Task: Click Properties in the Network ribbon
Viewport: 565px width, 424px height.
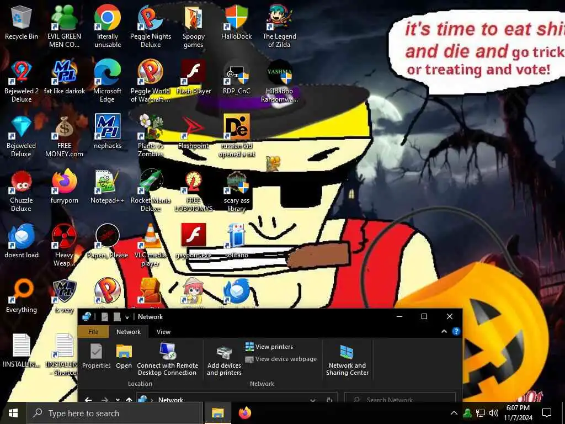Action: tap(96, 357)
